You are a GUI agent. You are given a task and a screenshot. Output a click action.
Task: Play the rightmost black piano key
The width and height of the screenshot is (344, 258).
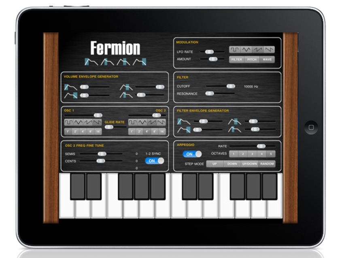(x=270, y=186)
